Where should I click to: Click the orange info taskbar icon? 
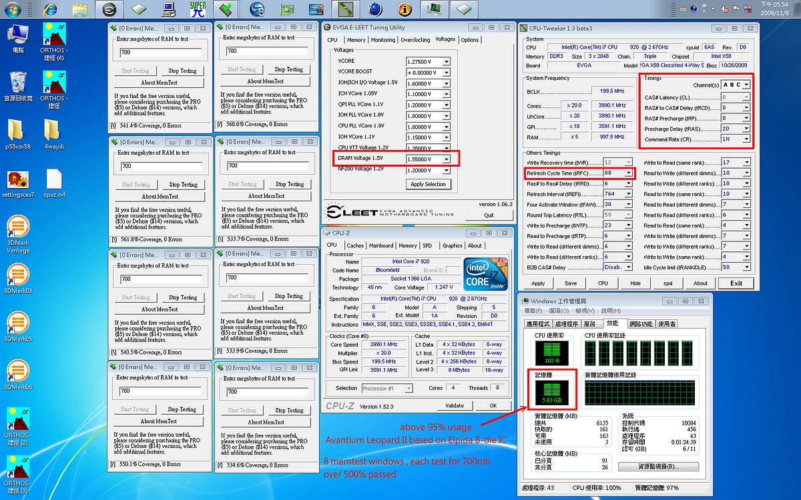(404, 9)
